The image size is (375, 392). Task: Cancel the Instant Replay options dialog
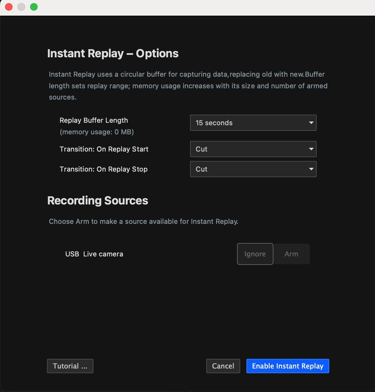223,366
